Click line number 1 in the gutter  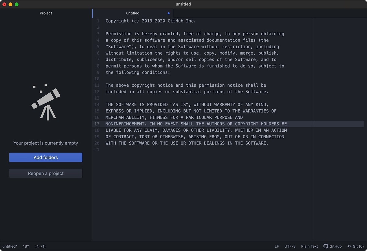click(x=98, y=21)
